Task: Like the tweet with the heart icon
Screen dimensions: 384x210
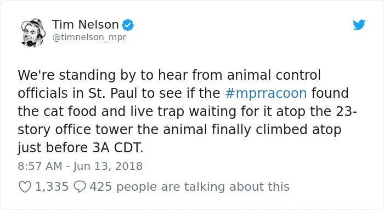Action: point(25,187)
